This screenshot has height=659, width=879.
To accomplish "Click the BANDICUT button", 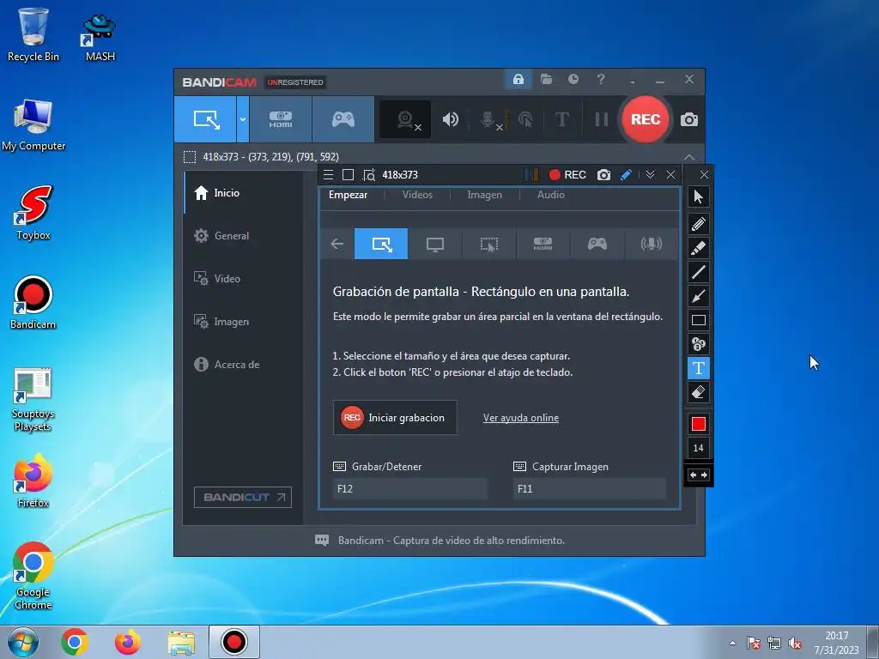I will pos(243,497).
